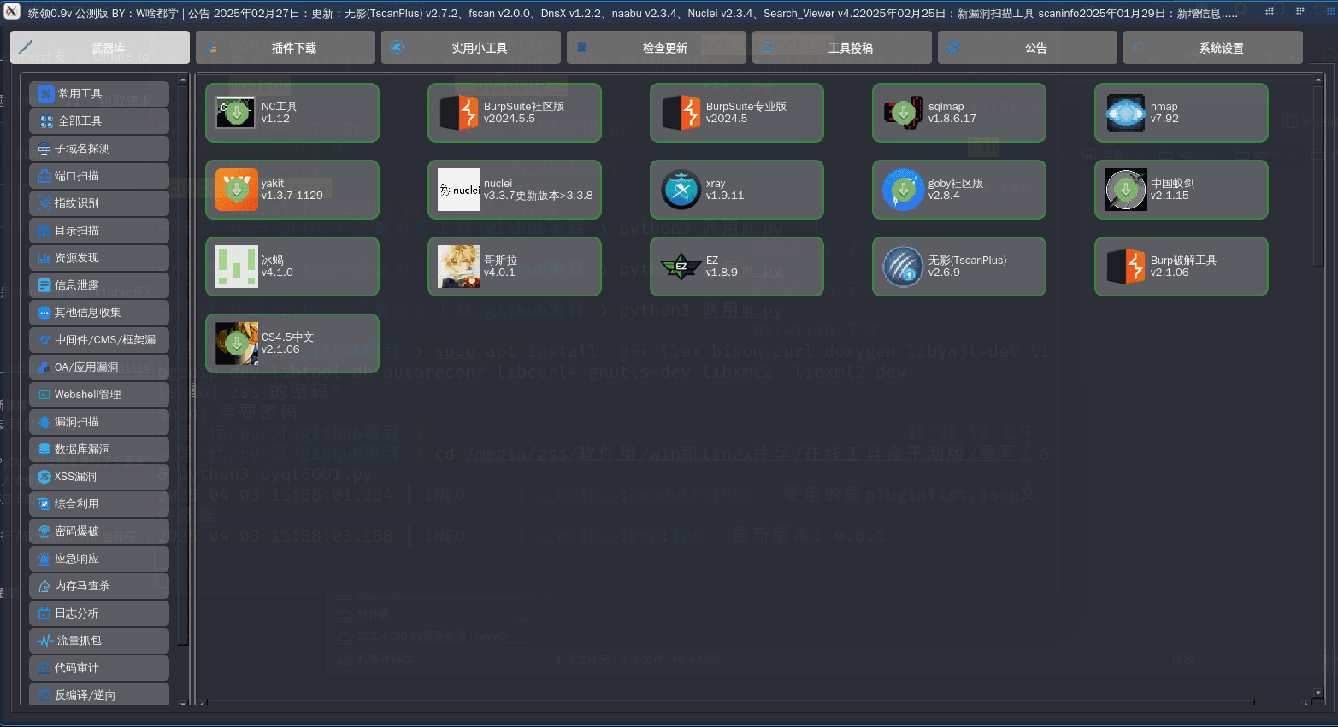
Task: Click the BurpSuite专业版 icon
Action: [681, 113]
